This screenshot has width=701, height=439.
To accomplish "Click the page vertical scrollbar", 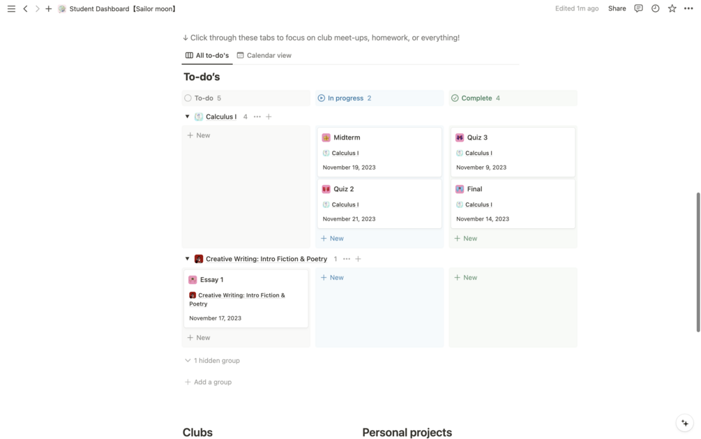I will coord(698,262).
